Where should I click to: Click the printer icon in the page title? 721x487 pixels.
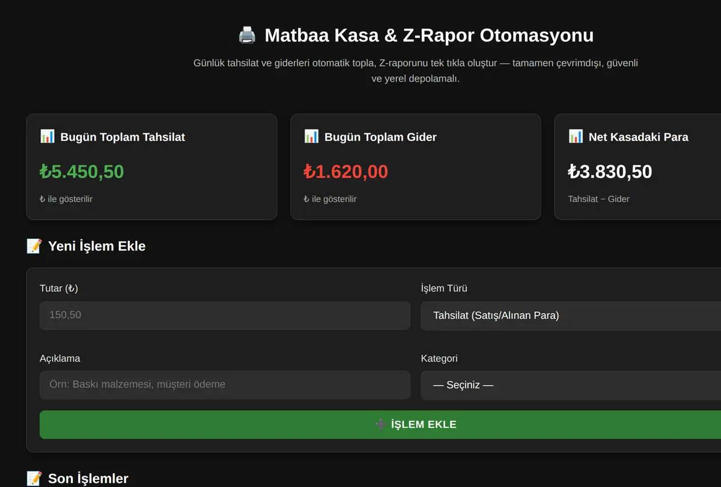tap(247, 35)
